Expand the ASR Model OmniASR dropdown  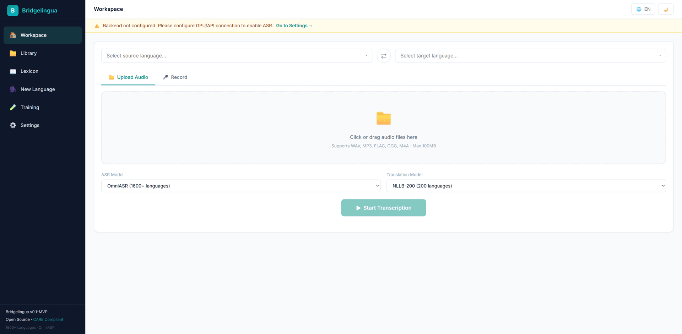pos(241,186)
